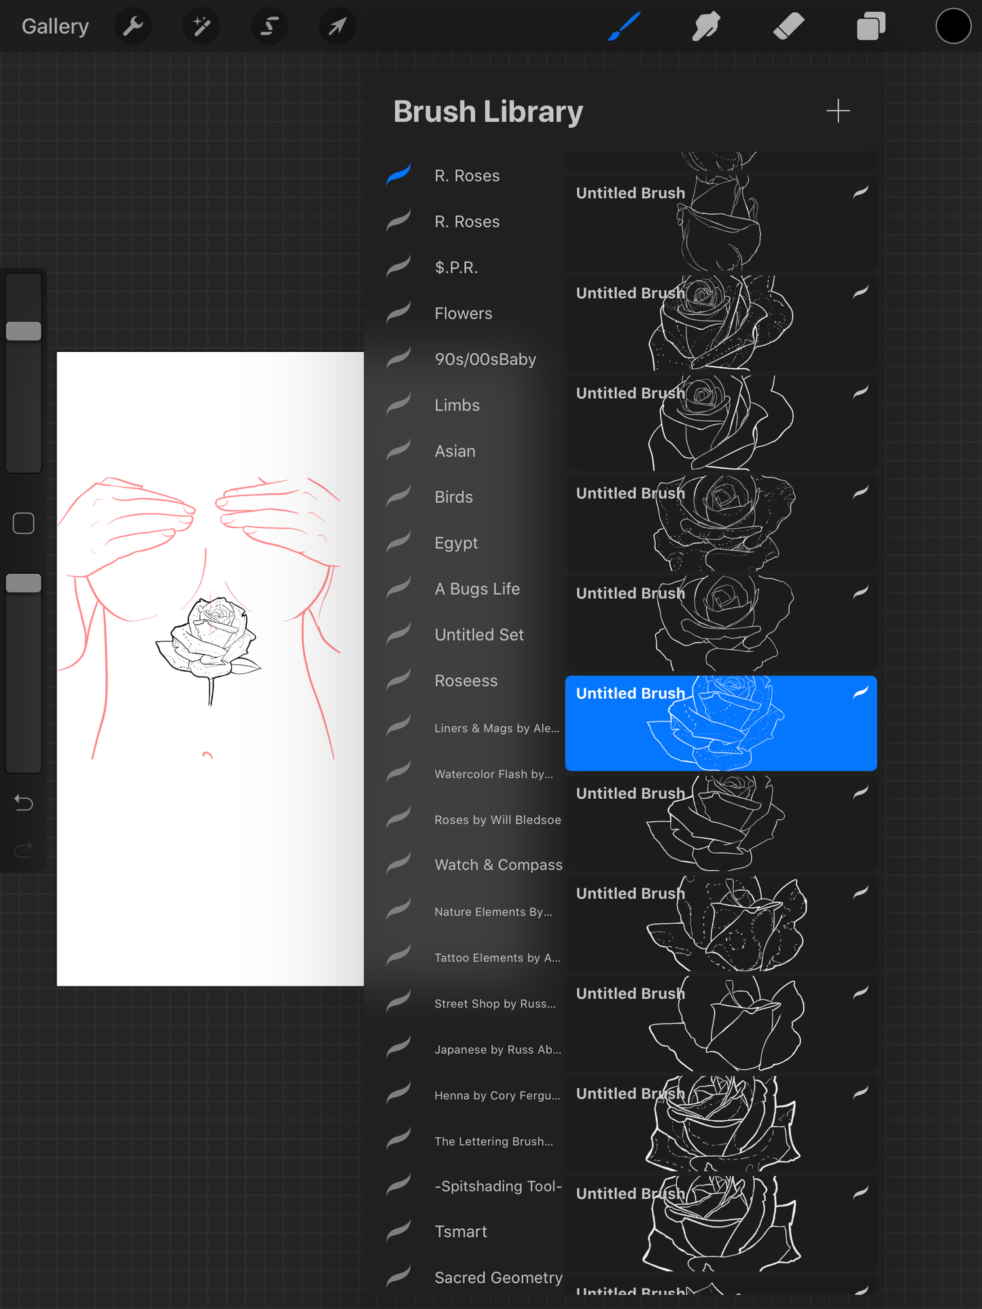The width and height of the screenshot is (982, 1309).
Task: Return to Gallery
Action: [55, 26]
